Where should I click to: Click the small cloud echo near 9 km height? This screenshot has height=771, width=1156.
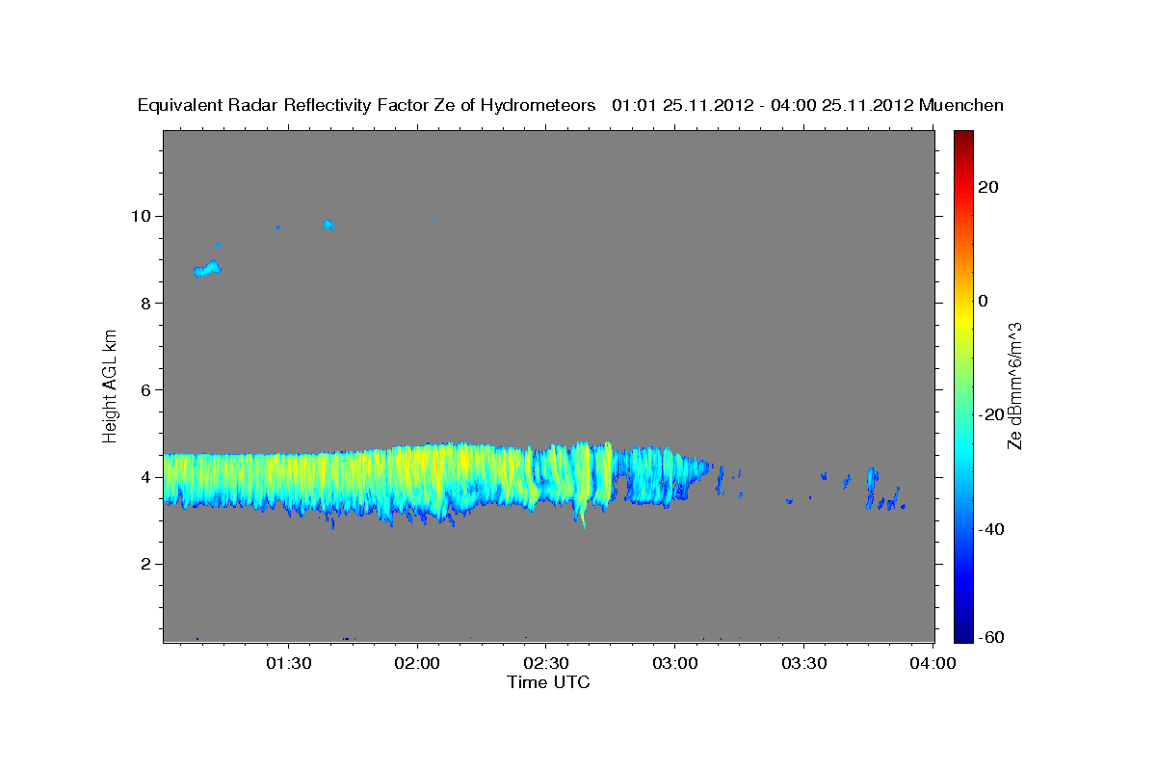[x=207, y=269]
